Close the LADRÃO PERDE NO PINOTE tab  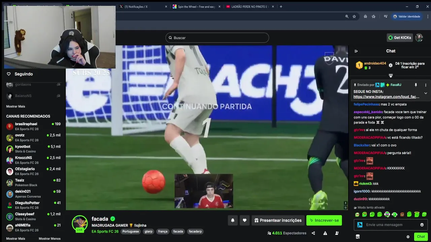[x=273, y=7]
